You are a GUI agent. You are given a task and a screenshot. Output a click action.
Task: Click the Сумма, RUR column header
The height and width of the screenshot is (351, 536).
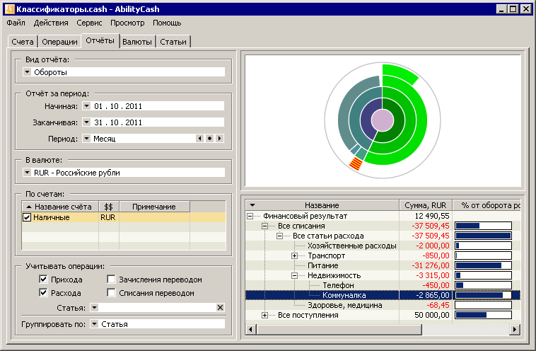point(426,205)
